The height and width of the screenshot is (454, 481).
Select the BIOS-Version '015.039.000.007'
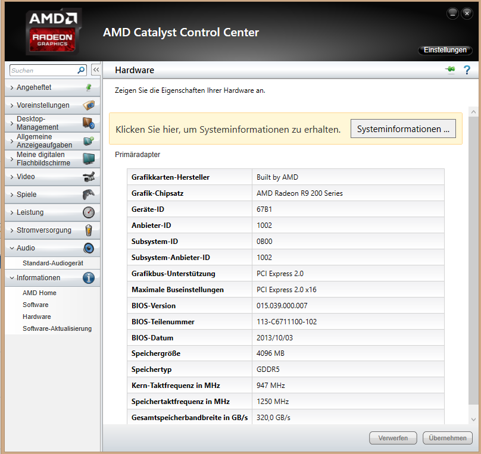pyautogui.click(x=282, y=306)
